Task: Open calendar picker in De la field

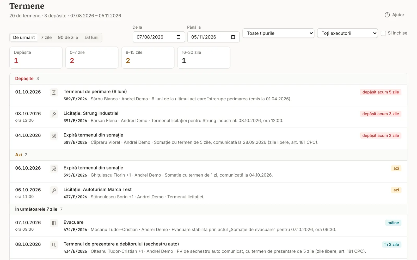Action: [179, 37]
